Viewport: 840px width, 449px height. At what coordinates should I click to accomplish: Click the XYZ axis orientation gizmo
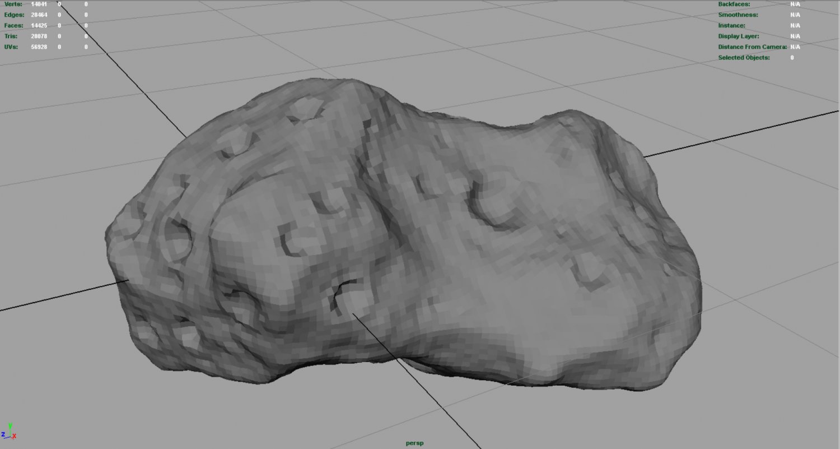tap(9, 431)
